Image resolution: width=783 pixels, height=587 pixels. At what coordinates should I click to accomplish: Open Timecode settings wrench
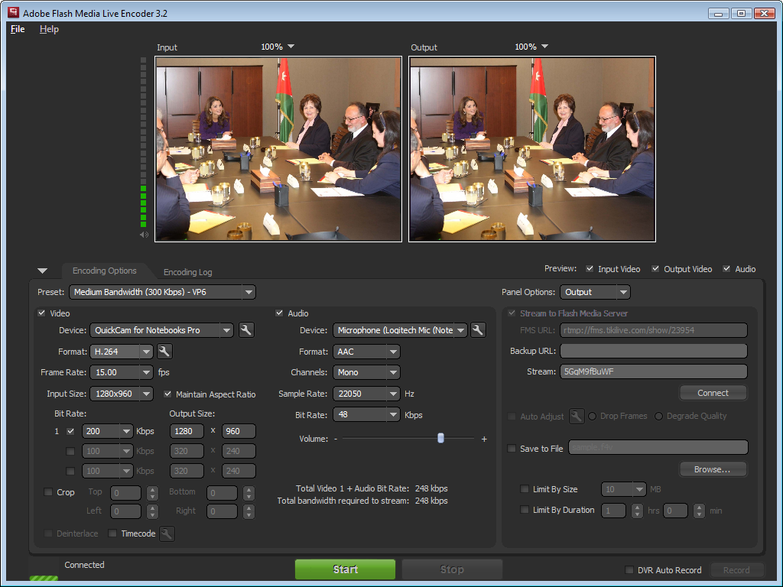167,533
